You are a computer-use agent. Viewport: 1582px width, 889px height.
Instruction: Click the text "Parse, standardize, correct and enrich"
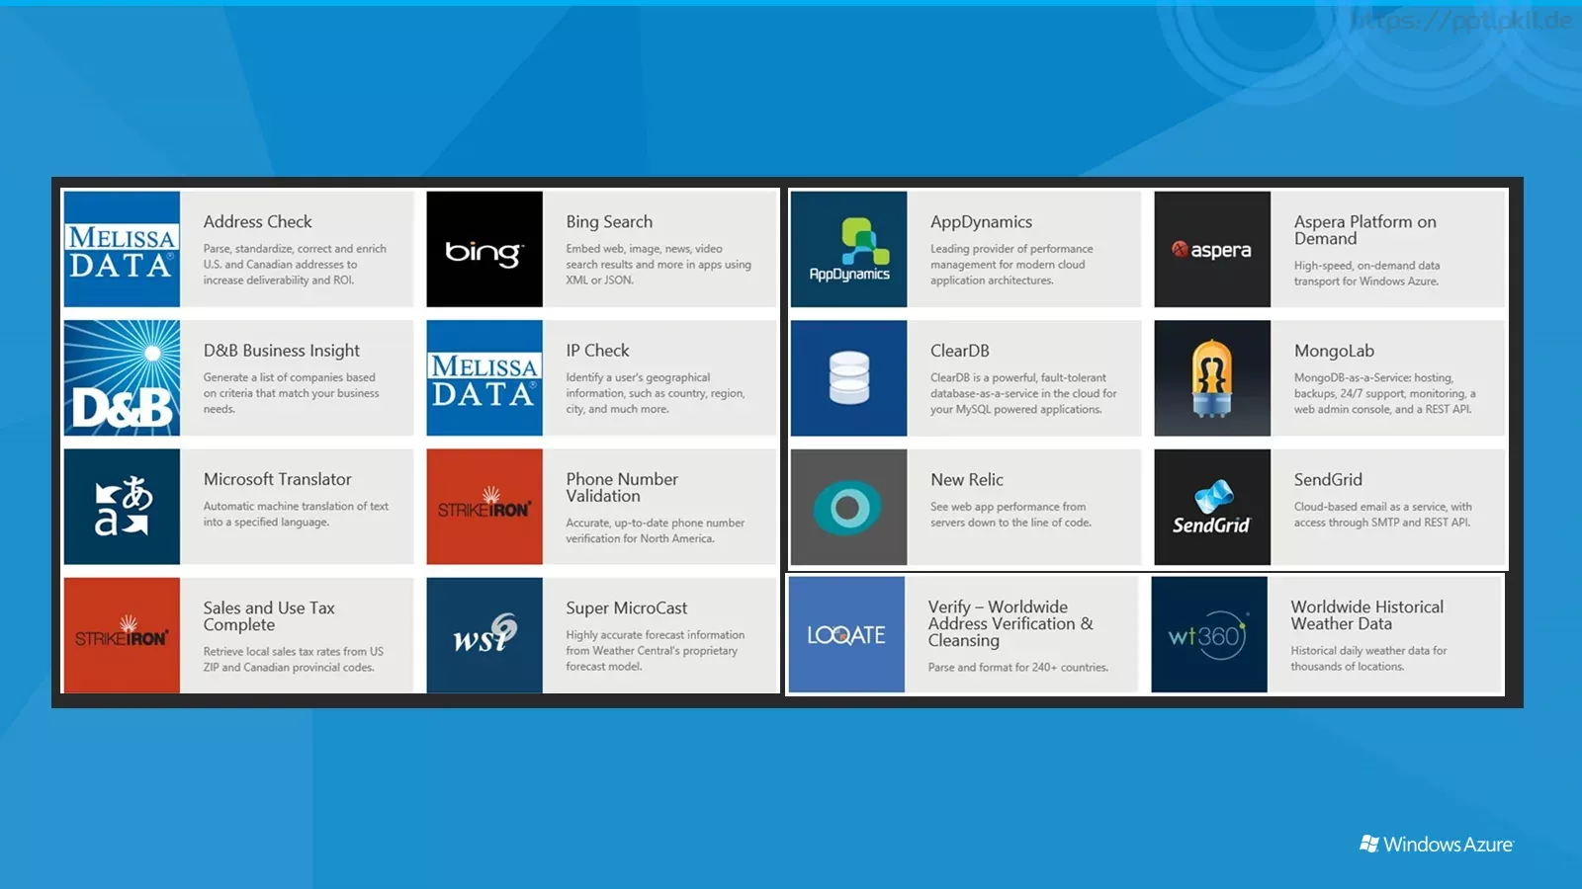295,249
